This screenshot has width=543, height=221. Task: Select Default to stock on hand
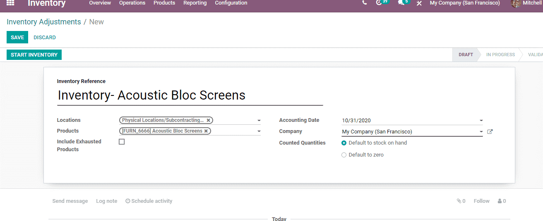click(x=344, y=143)
